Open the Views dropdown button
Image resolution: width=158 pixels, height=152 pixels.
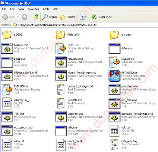pyautogui.click(x=84, y=17)
